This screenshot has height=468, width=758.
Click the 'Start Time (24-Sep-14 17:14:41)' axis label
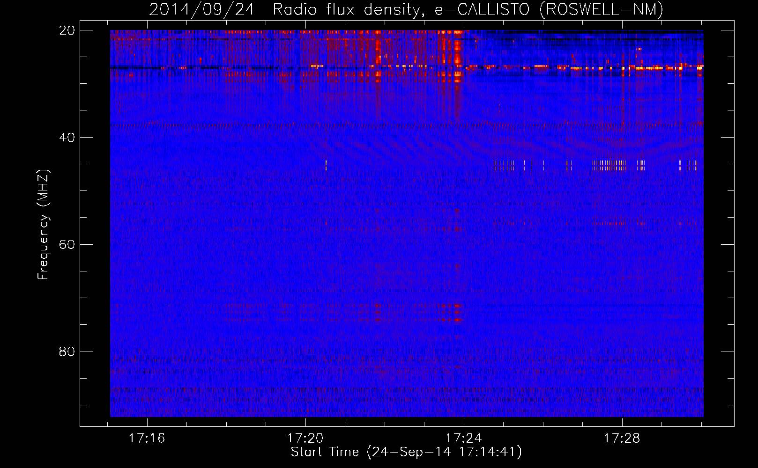(406, 452)
